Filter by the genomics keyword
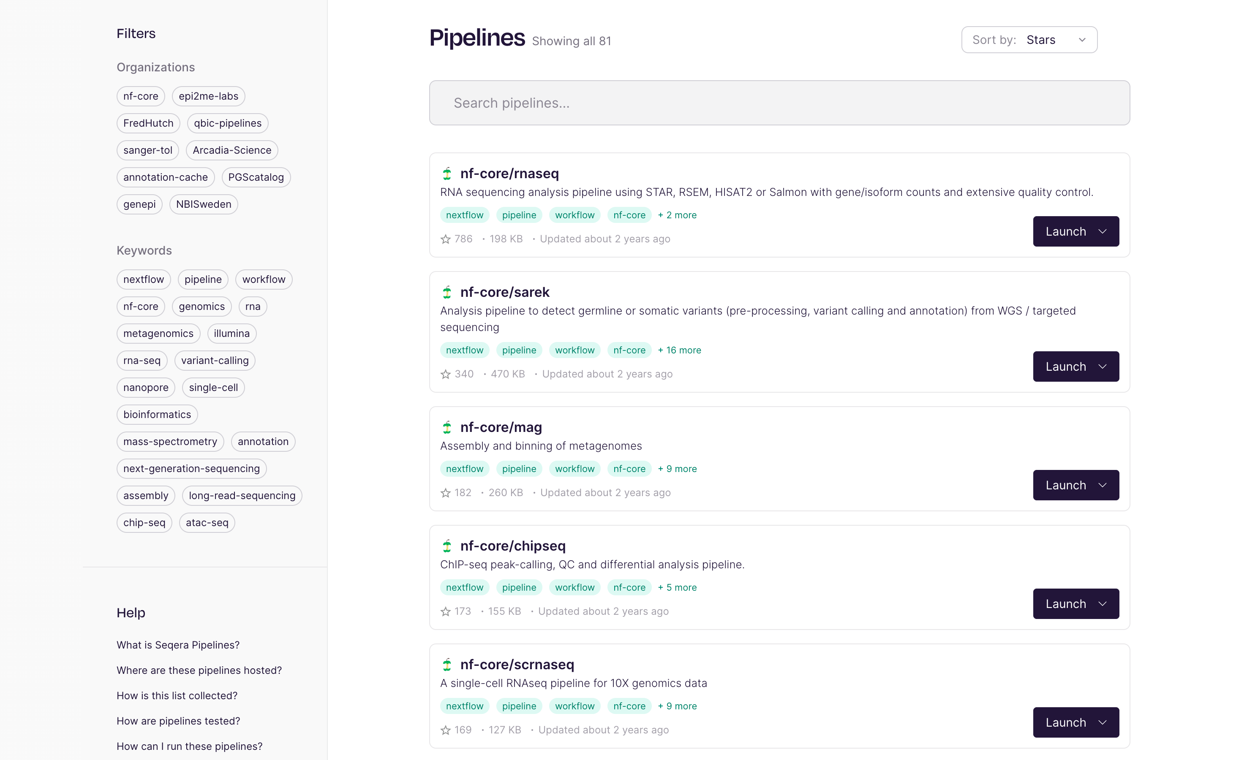 pos(201,307)
